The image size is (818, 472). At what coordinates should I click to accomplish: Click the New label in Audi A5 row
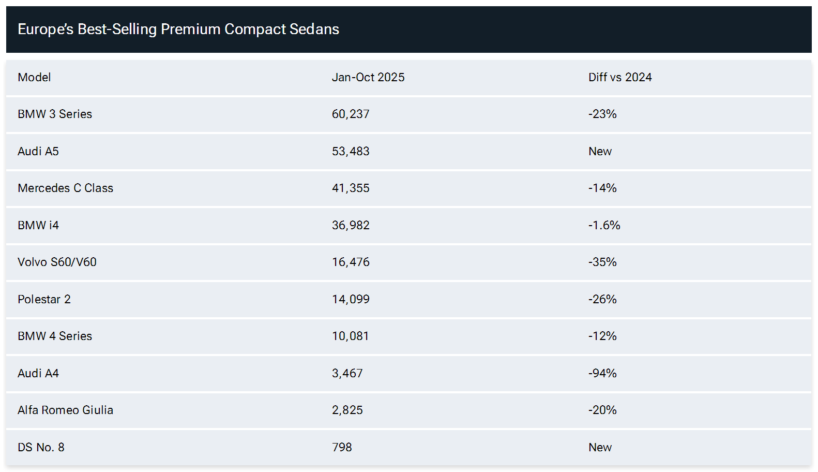[600, 152]
